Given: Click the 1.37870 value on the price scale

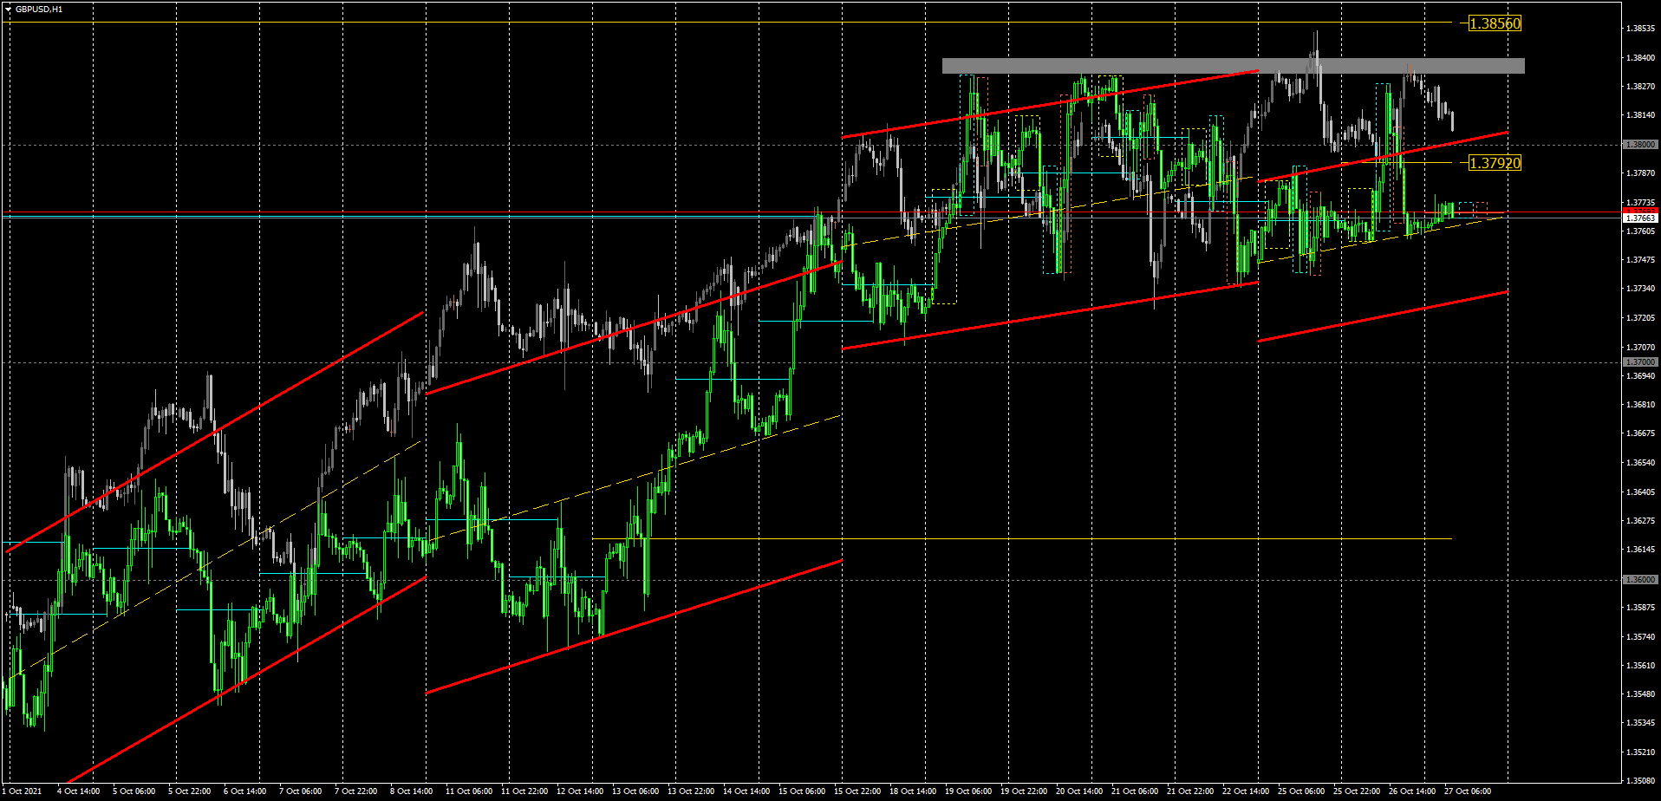Looking at the screenshot, I should point(1641,173).
